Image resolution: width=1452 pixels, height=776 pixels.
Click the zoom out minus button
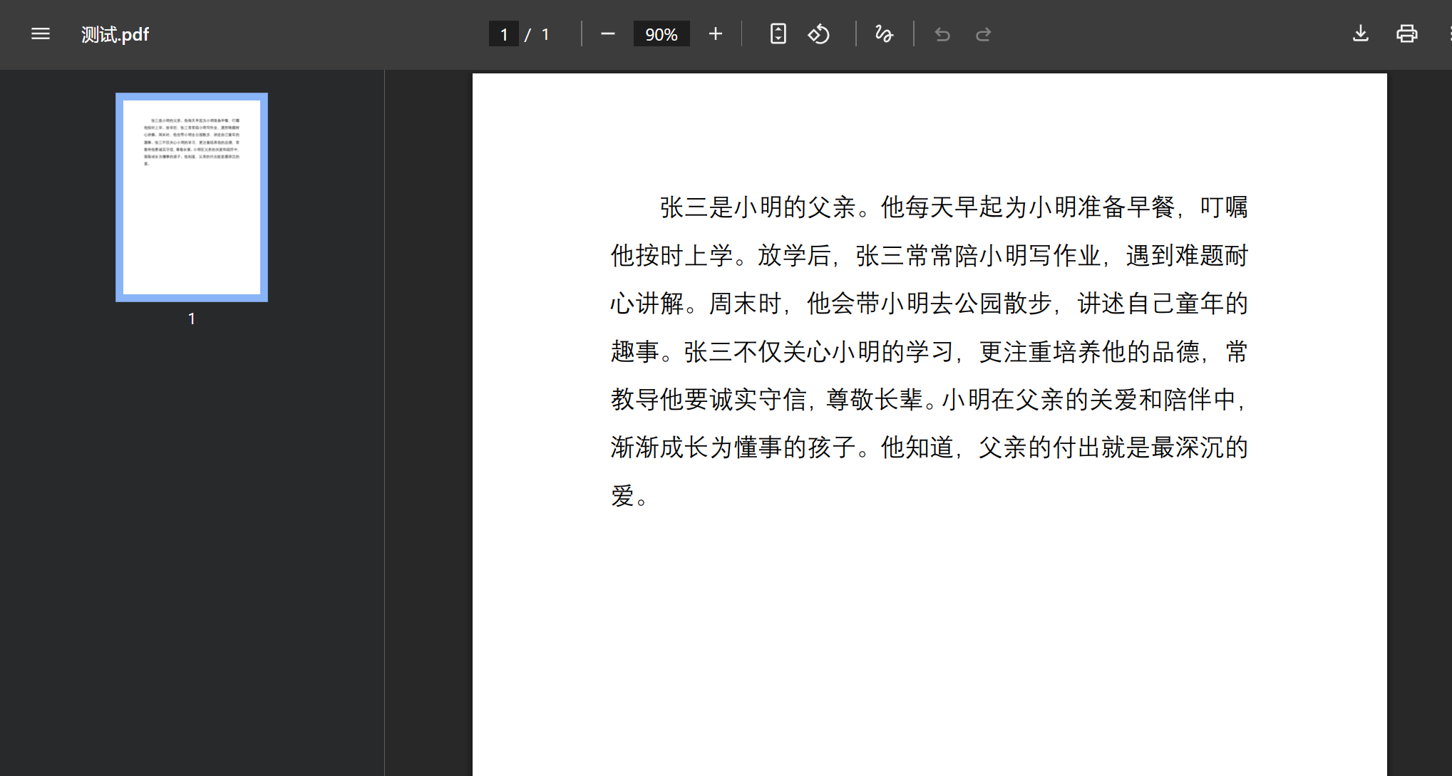tap(607, 34)
